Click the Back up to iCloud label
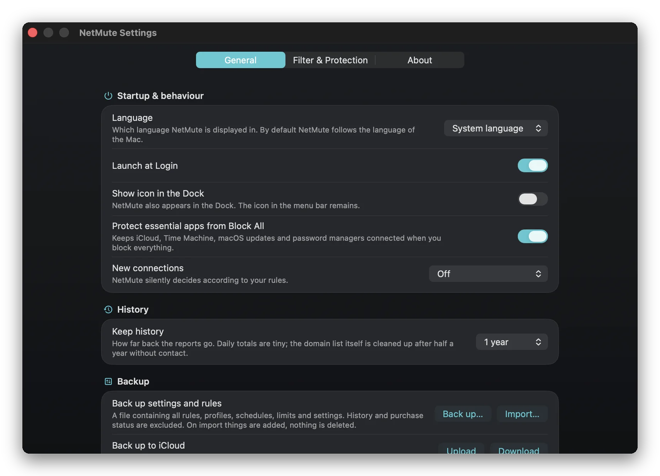 [x=148, y=446]
